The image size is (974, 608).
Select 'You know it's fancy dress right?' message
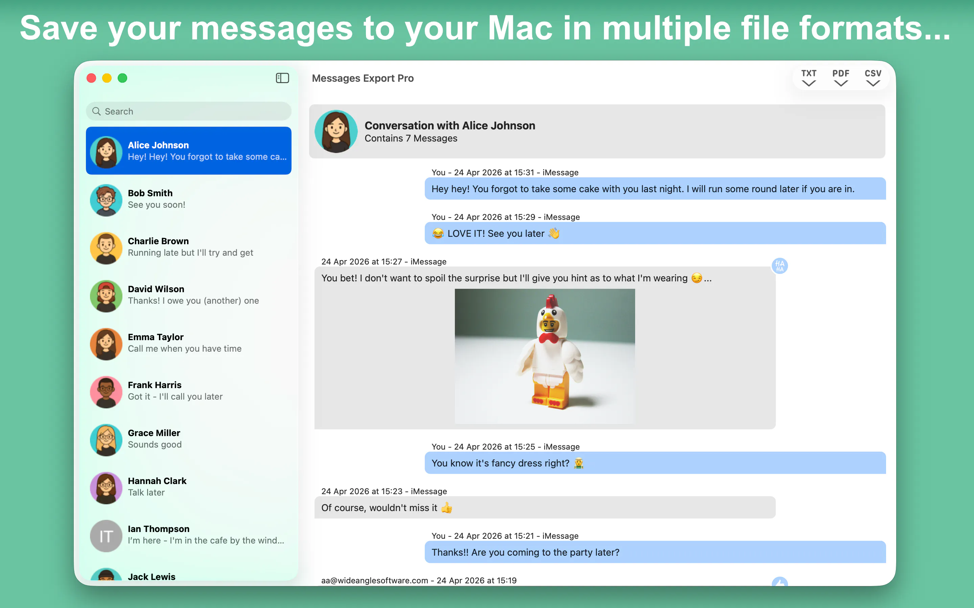(x=655, y=463)
